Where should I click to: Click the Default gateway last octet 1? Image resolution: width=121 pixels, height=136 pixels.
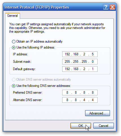point(93,69)
